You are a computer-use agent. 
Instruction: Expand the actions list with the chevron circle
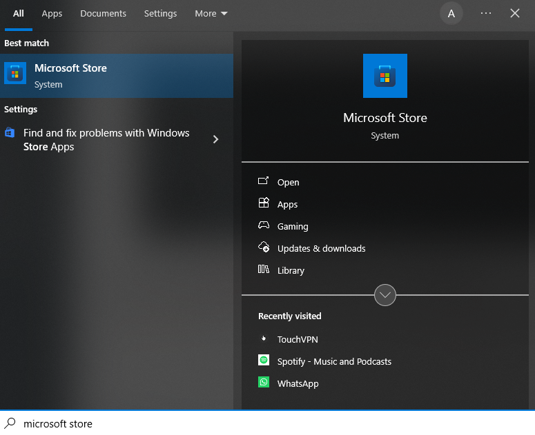[385, 295]
